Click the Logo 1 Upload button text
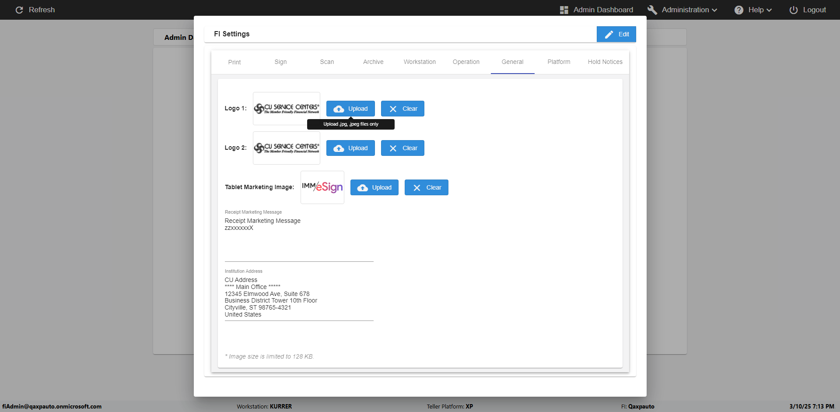840x412 pixels. pos(358,109)
